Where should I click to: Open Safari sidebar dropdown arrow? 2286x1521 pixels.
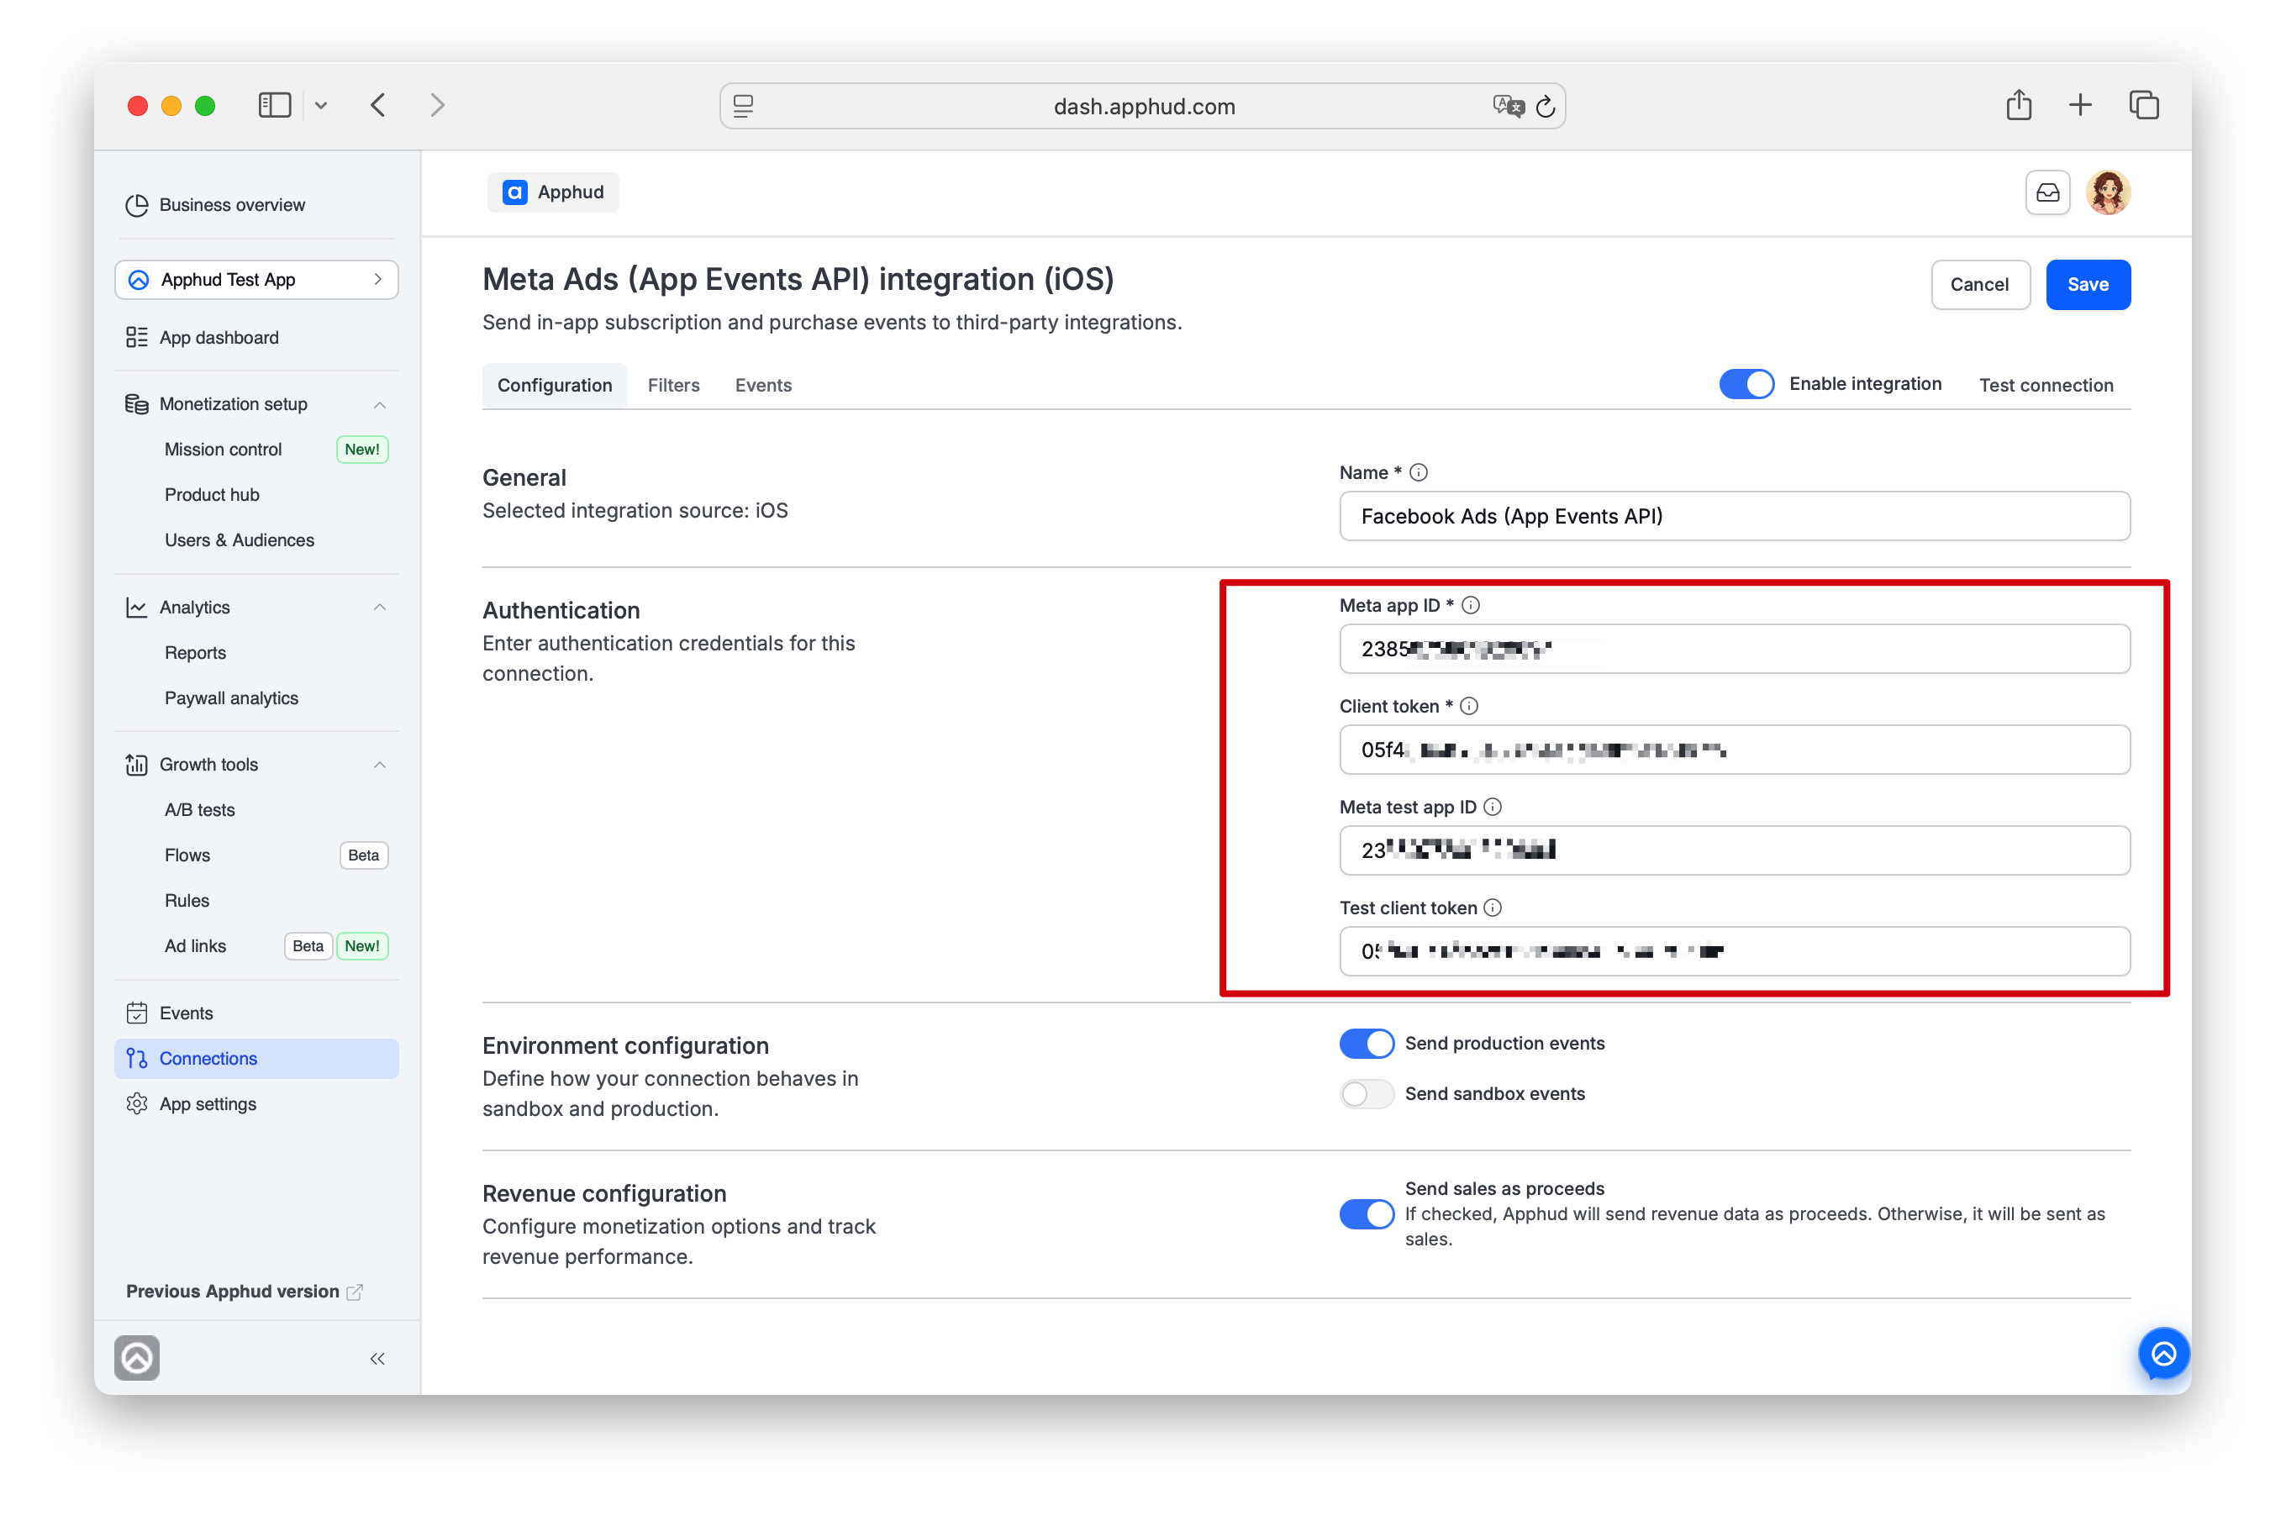pos(321,106)
